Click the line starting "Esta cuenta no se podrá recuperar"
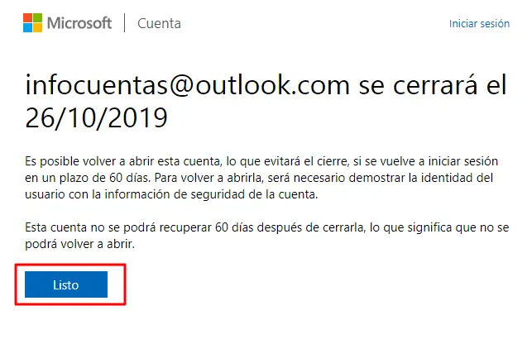 pyautogui.click(x=266, y=227)
